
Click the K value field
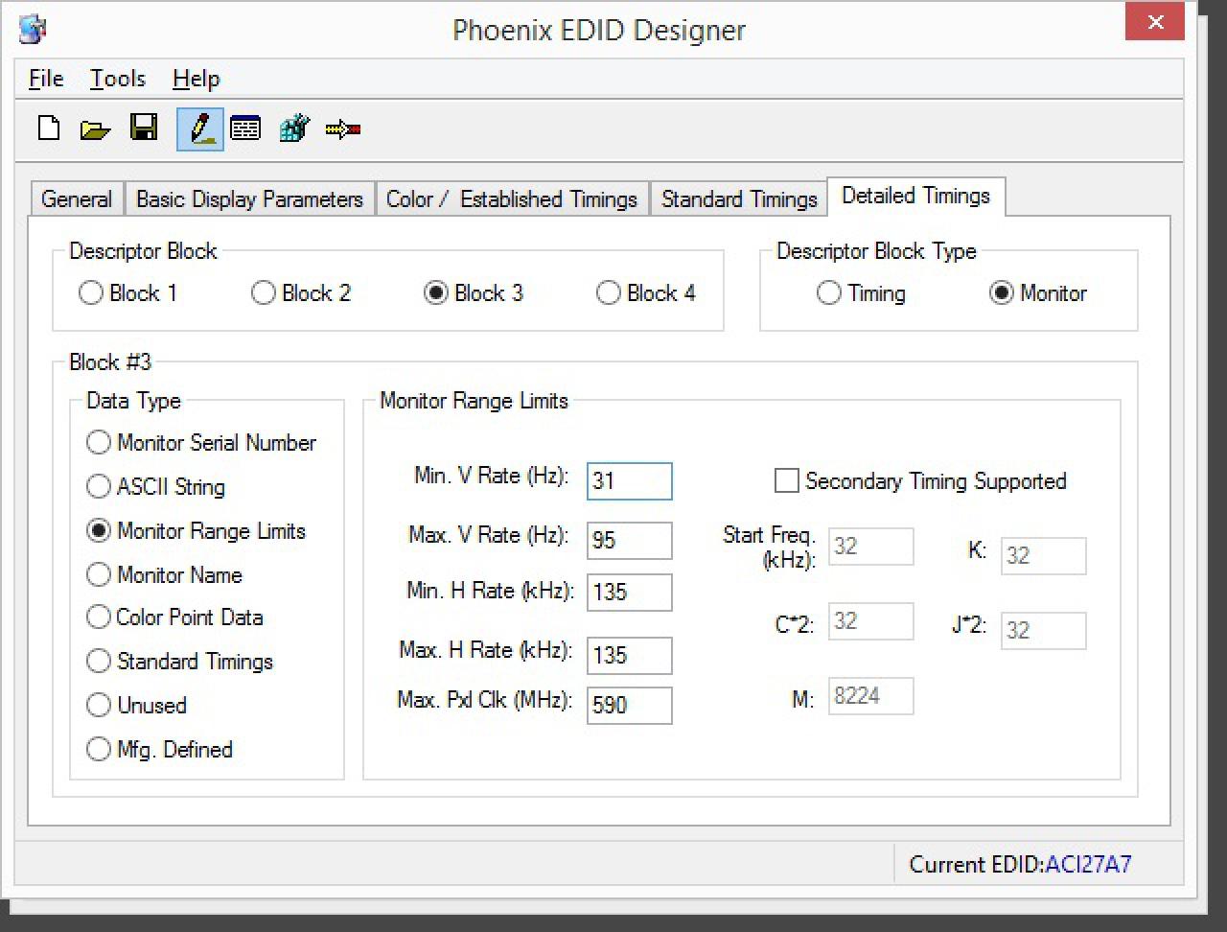click(x=1043, y=556)
